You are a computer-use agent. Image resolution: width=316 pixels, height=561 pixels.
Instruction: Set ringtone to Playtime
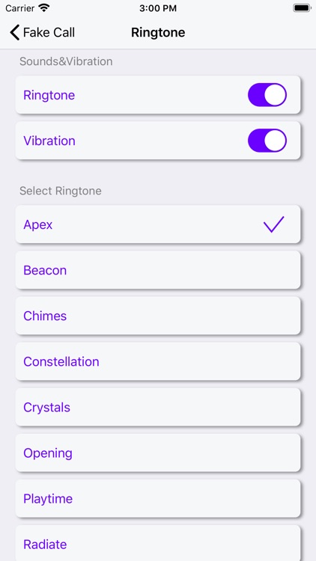158,499
